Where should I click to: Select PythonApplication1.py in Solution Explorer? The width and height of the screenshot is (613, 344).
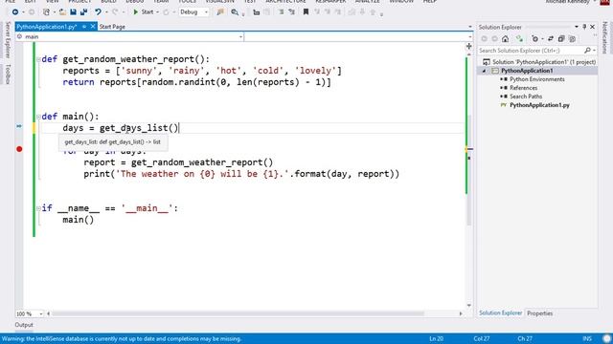(x=539, y=105)
